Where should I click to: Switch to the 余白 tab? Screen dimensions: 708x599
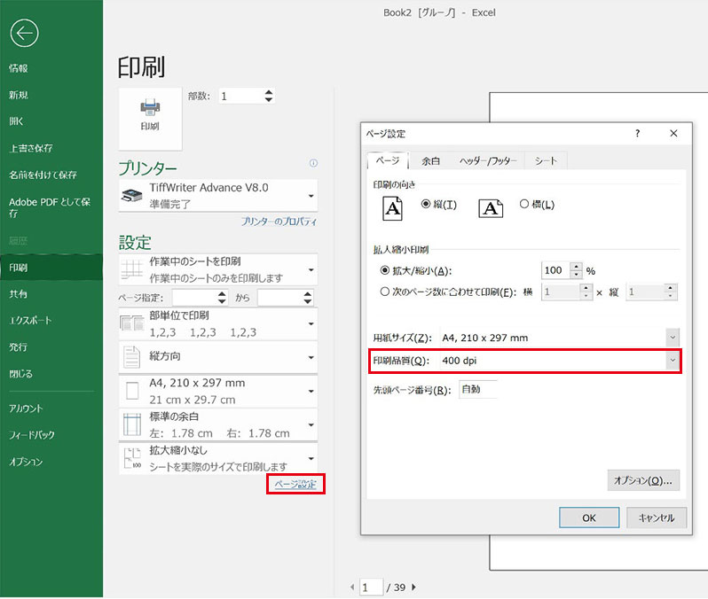[x=430, y=160]
